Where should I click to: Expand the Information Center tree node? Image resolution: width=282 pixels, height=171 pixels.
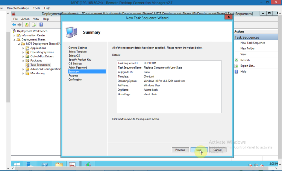(14, 35)
